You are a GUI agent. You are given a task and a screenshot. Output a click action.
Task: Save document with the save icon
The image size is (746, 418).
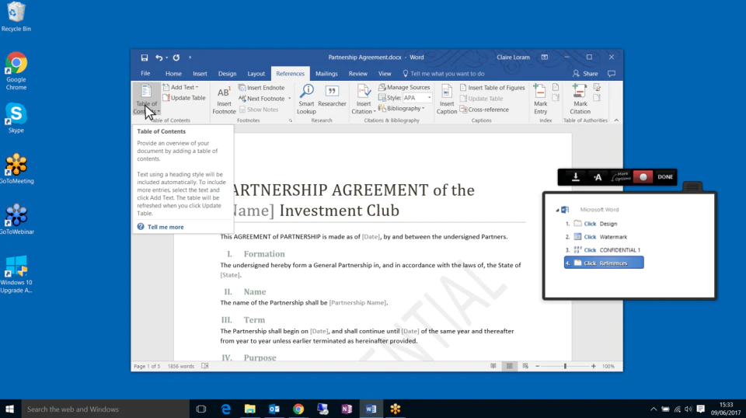tap(145, 57)
